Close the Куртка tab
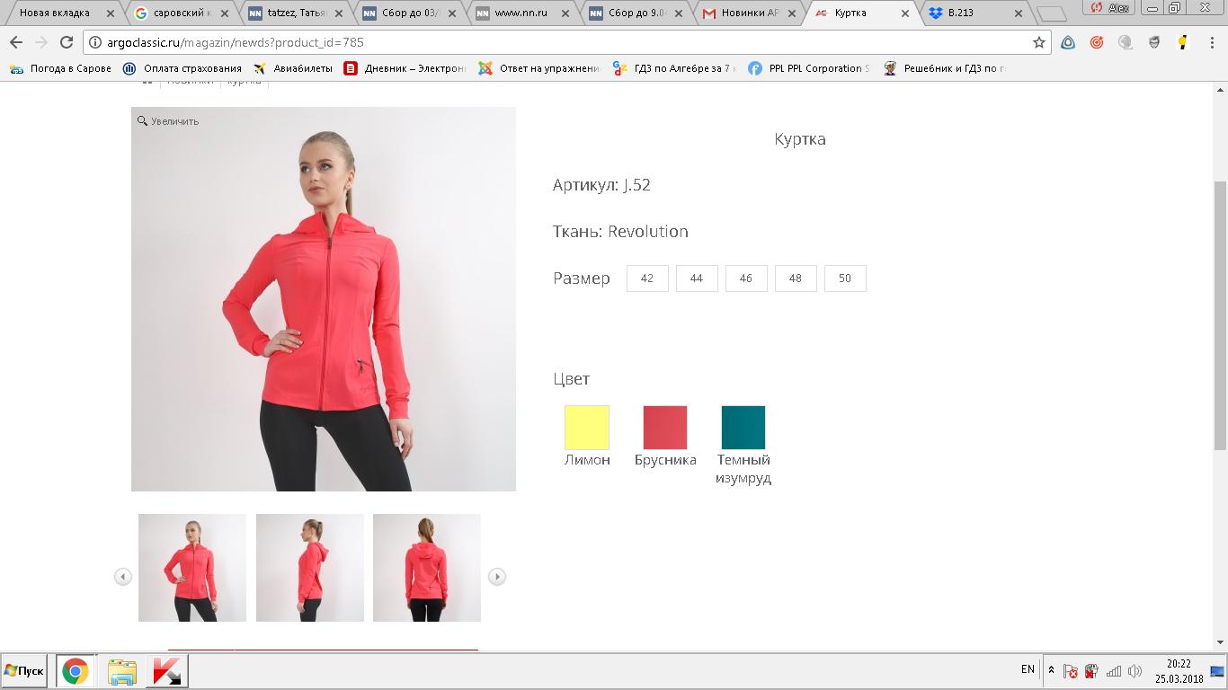The image size is (1228, 690). click(905, 13)
